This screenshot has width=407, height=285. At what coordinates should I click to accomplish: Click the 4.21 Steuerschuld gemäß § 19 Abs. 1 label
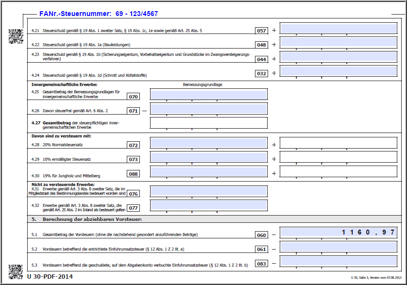click(x=117, y=31)
